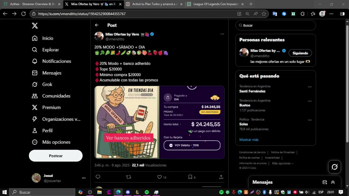Open a new browser tab
Image resolution: width=349 pixels, height=196 pixels.
tap(251, 4)
